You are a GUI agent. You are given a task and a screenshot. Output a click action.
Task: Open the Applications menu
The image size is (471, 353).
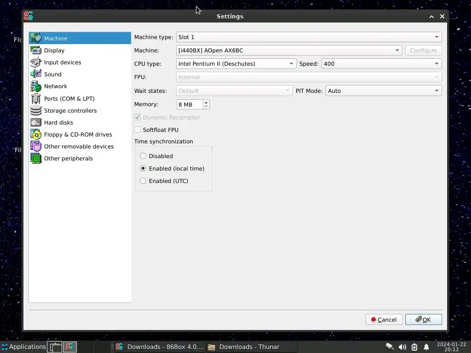coord(23,347)
